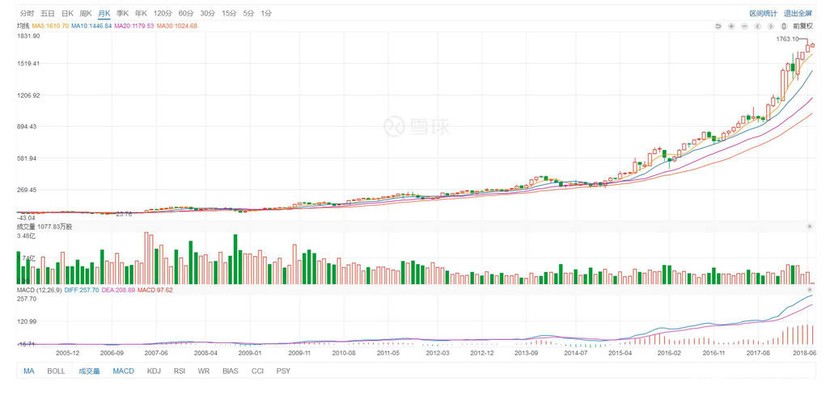Open the 前复权 adjustment dropdown

[802, 26]
